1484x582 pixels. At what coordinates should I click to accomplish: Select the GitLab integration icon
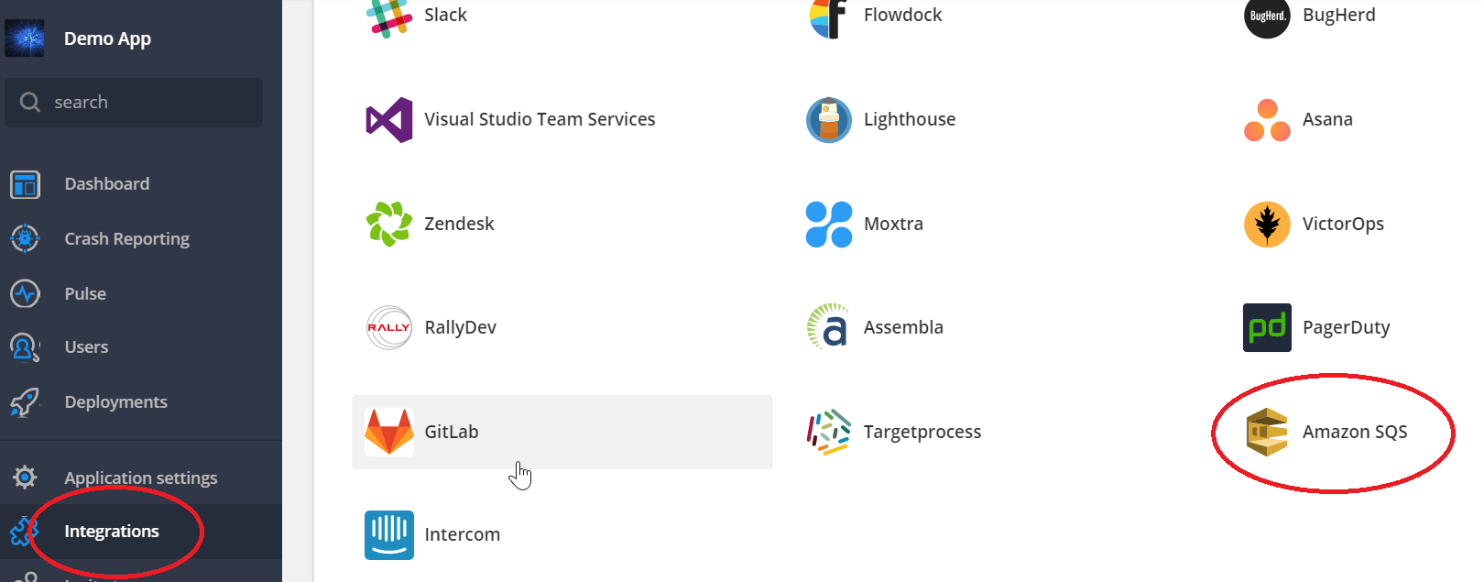coord(389,431)
